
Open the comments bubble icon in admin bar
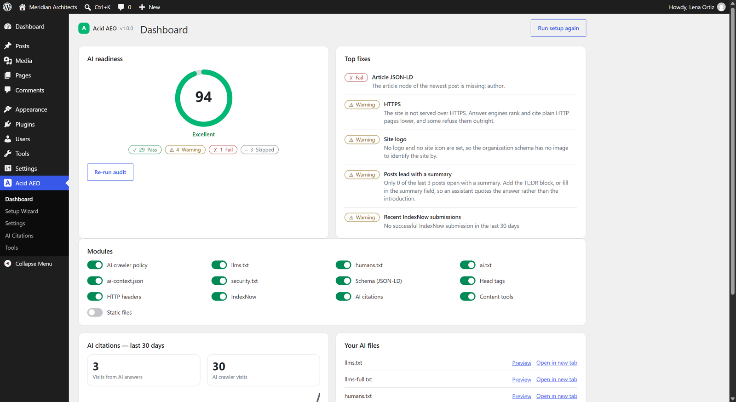[x=121, y=7]
